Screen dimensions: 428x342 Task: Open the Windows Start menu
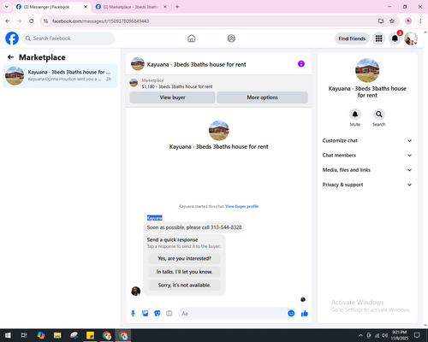pos(8,335)
